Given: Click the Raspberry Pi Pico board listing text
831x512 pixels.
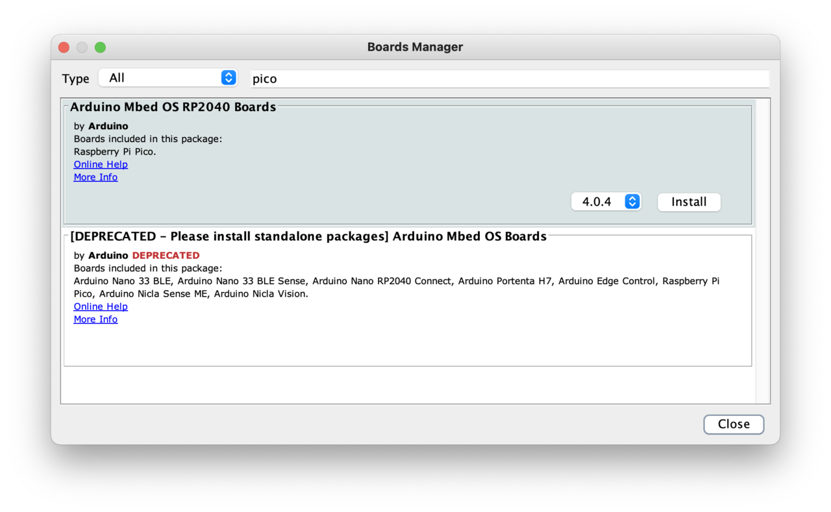Looking at the screenshot, I should (x=114, y=151).
